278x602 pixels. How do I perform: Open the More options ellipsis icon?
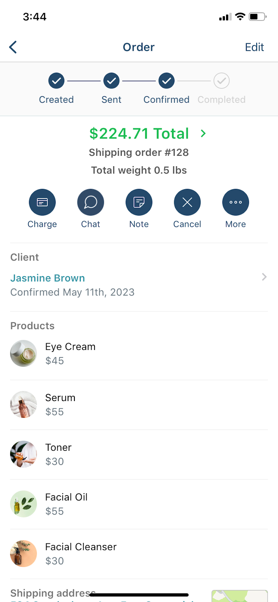pyautogui.click(x=235, y=202)
